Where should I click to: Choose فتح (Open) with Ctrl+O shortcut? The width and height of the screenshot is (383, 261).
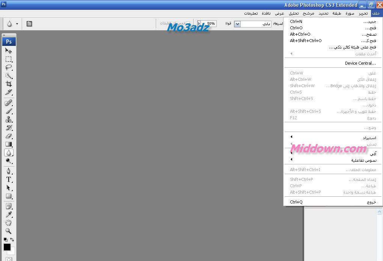tap(333, 28)
